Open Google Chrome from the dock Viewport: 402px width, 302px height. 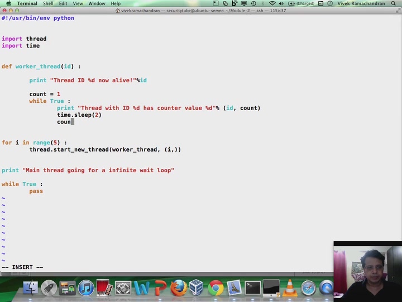coord(216,288)
